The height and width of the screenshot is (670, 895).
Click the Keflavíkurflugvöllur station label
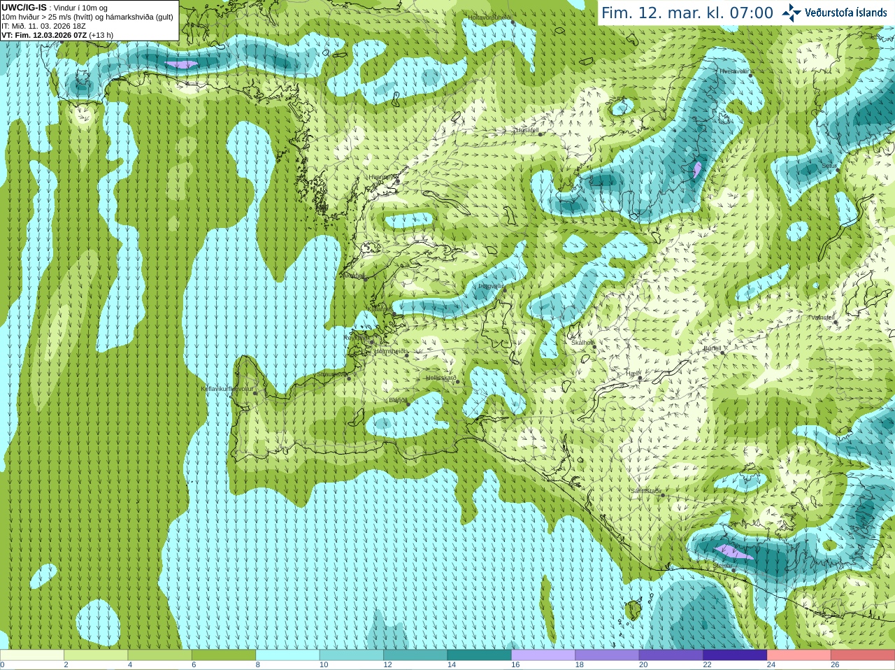(x=227, y=389)
